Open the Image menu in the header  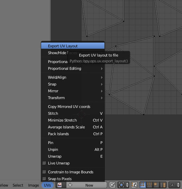tap(33, 185)
